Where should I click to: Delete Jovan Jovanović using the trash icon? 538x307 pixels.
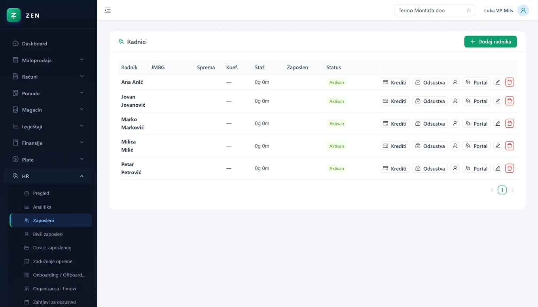coord(510,101)
